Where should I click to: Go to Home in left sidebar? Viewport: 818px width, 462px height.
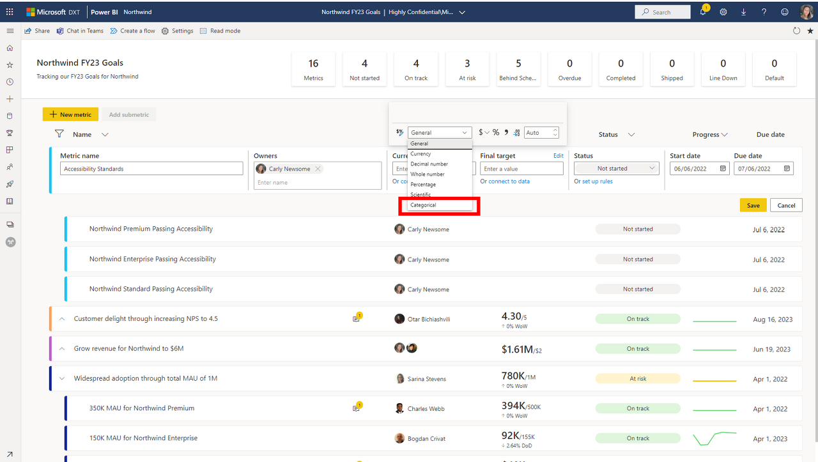(x=10, y=48)
